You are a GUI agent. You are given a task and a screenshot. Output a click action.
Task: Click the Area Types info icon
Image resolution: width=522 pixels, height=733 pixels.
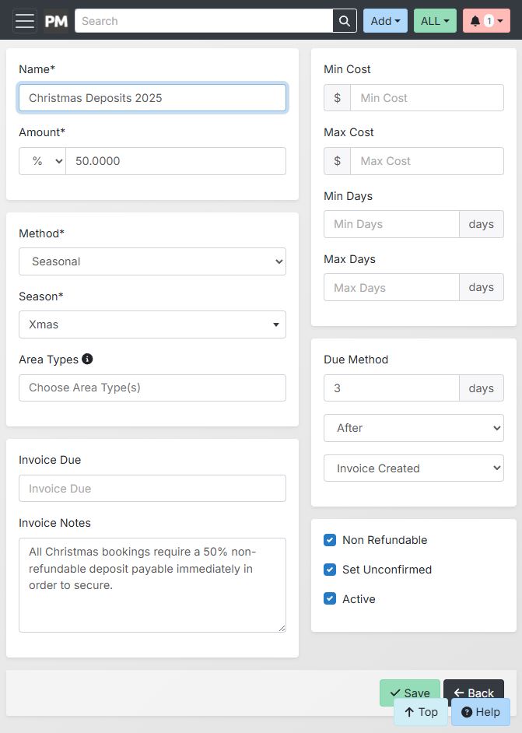pos(87,359)
